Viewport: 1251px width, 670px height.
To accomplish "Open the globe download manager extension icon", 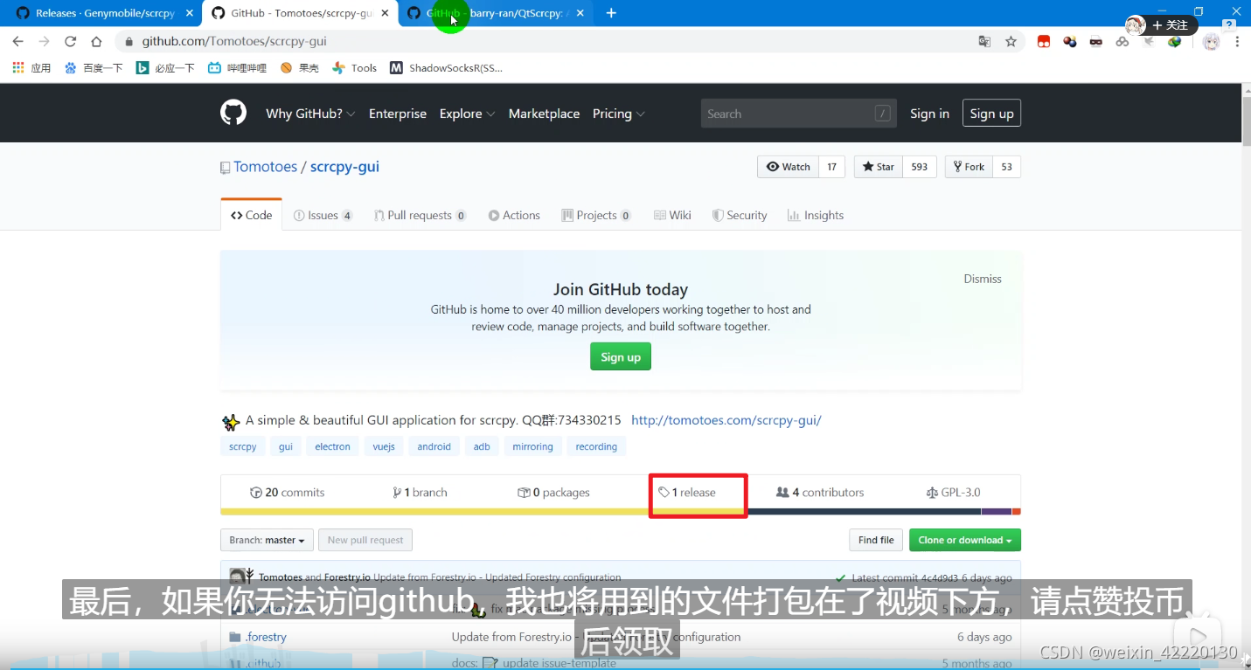I will 1175,41.
